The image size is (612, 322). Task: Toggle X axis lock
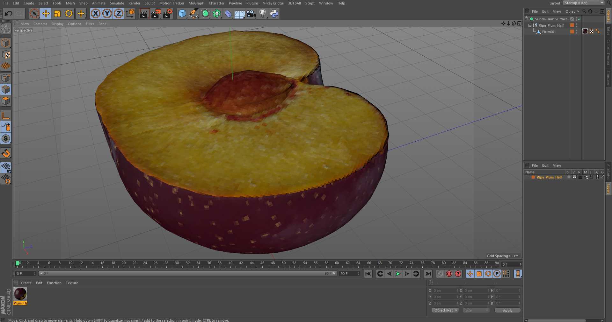point(95,13)
